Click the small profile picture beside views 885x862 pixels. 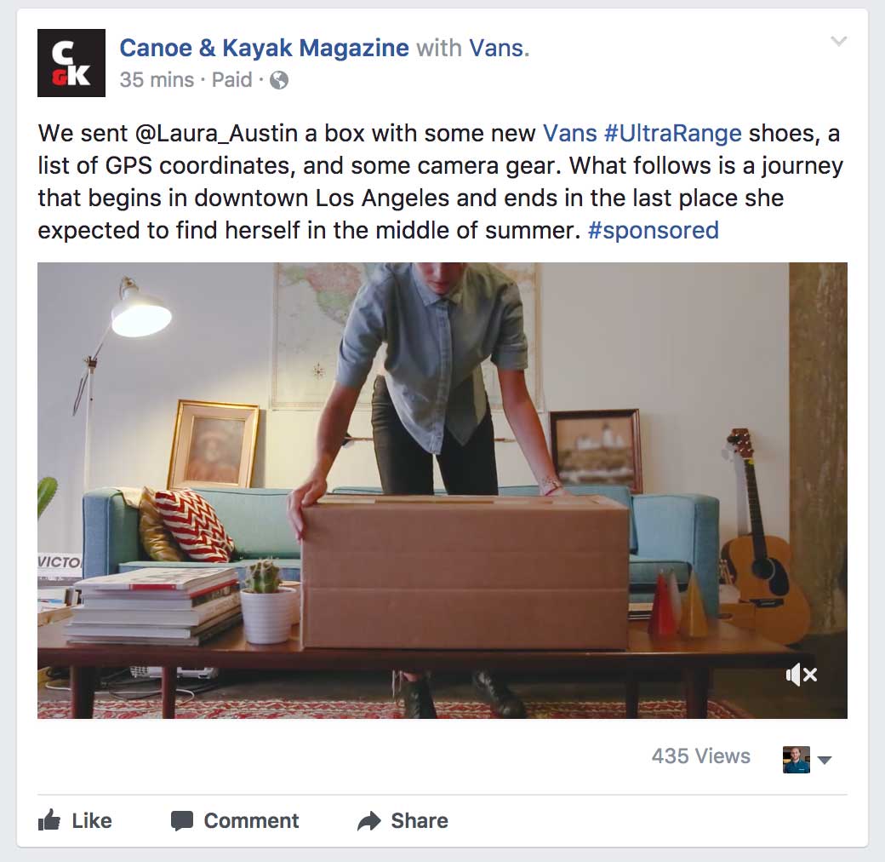pyautogui.click(x=796, y=759)
